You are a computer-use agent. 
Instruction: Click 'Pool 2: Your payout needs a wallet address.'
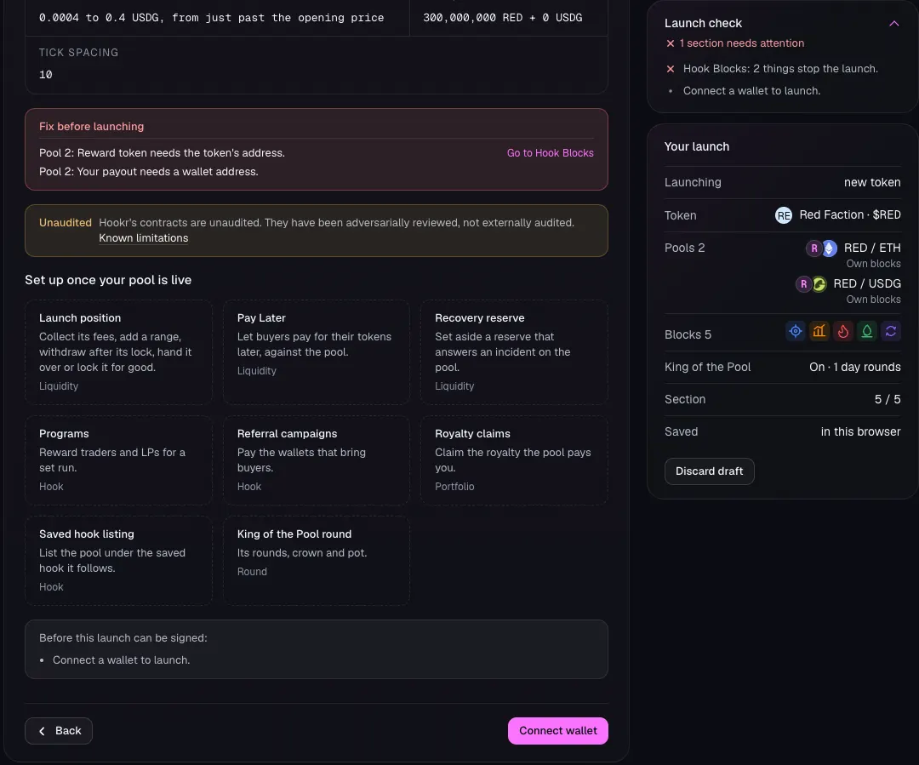point(149,172)
